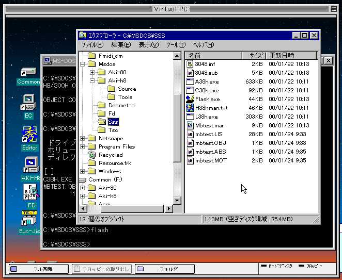Click the 3048.inf file icon

pyautogui.click(x=190, y=64)
